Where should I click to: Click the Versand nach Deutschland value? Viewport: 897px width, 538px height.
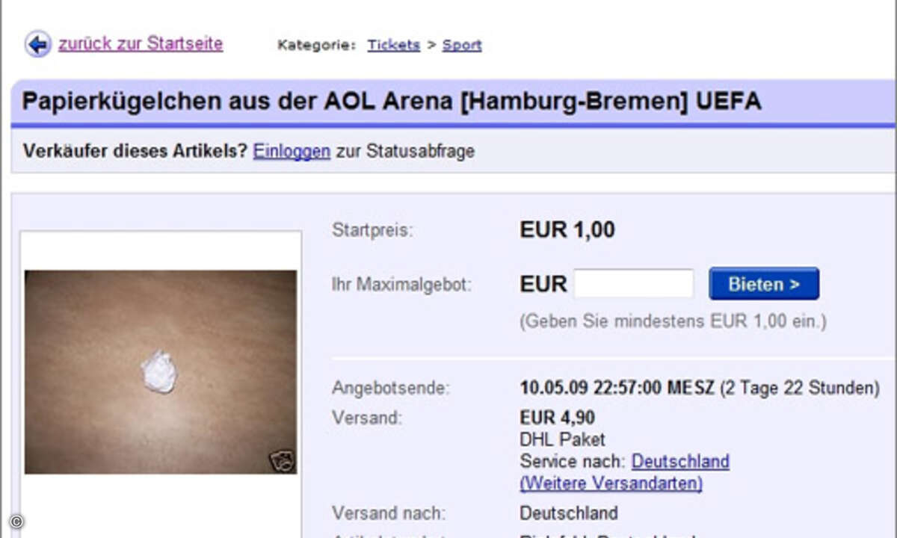coord(569,513)
